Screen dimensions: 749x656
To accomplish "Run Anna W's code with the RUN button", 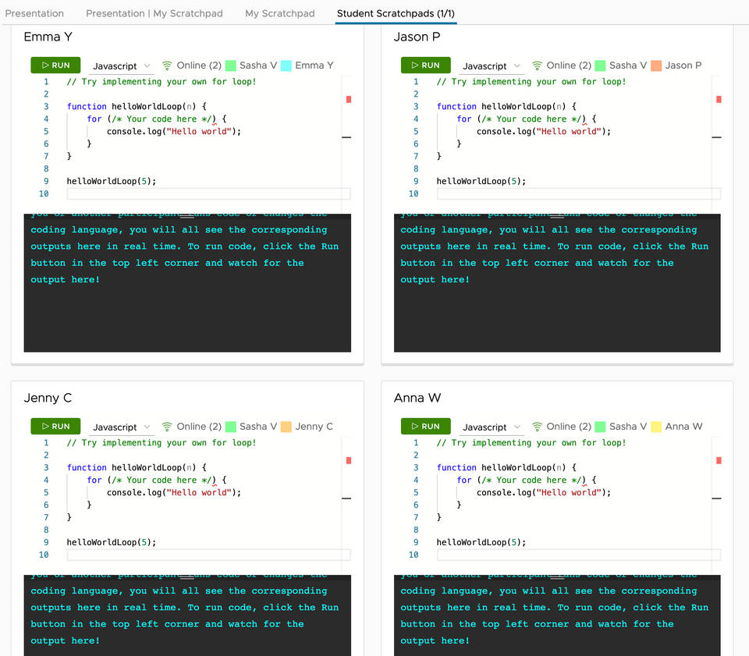I will coord(425,426).
